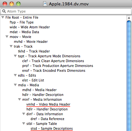This screenshot has width=132, height=131.
Task: Collapse the moov Movie disclosure triangle
Action: click(x=7, y=37)
